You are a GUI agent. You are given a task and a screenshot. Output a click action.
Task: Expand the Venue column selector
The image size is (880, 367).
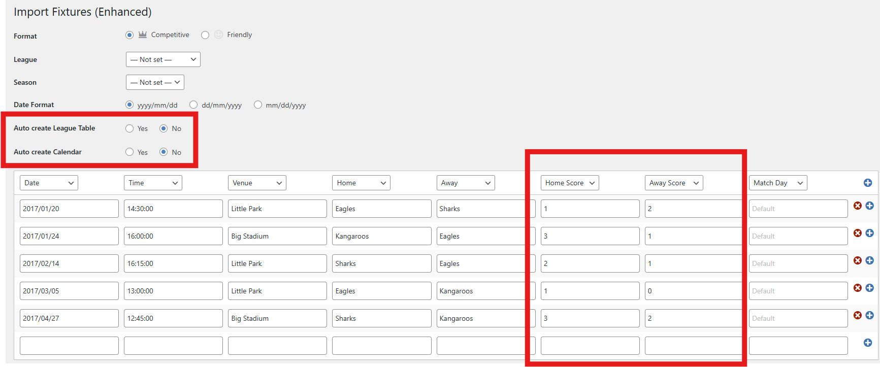(x=256, y=183)
